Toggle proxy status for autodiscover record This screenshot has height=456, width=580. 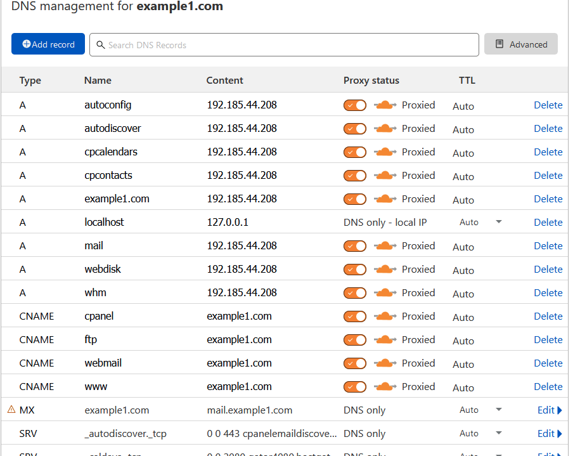tap(355, 129)
